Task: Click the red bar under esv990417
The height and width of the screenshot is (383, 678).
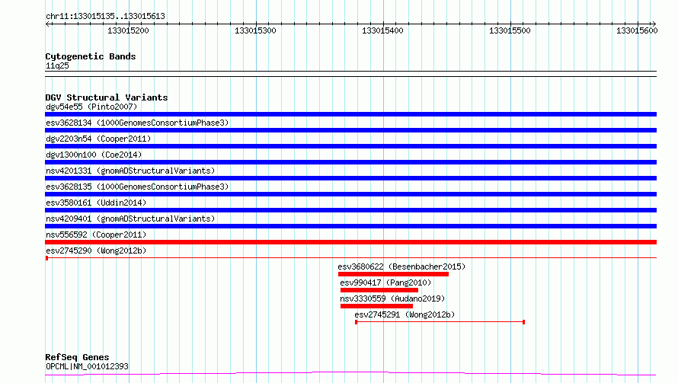Action: click(379, 290)
